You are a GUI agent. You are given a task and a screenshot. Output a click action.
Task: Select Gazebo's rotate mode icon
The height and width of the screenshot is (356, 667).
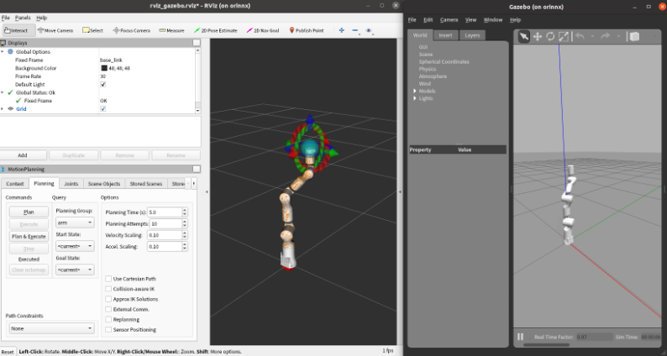pyautogui.click(x=549, y=36)
